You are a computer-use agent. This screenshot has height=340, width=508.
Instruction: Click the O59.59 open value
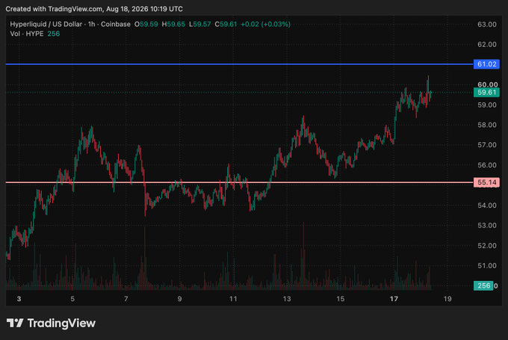coord(146,25)
